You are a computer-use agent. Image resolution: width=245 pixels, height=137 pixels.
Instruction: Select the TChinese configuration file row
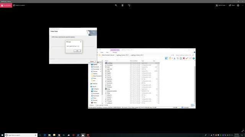tap(132, 101)
